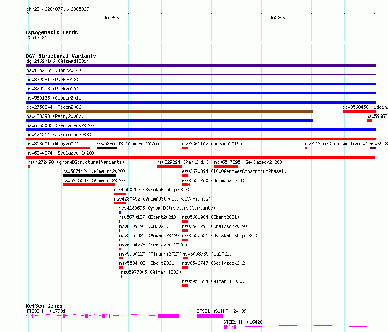This screenshot has width=388, height=332.
Task: Click the left arrow of the ruler
Action: [x=27, y=14]
